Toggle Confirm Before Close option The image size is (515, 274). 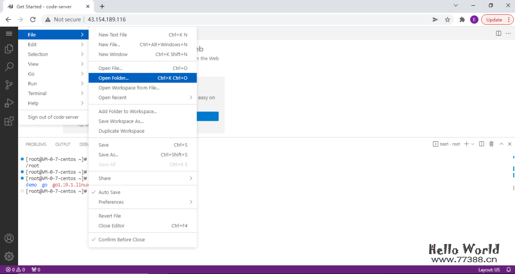(x=121, y=240)
